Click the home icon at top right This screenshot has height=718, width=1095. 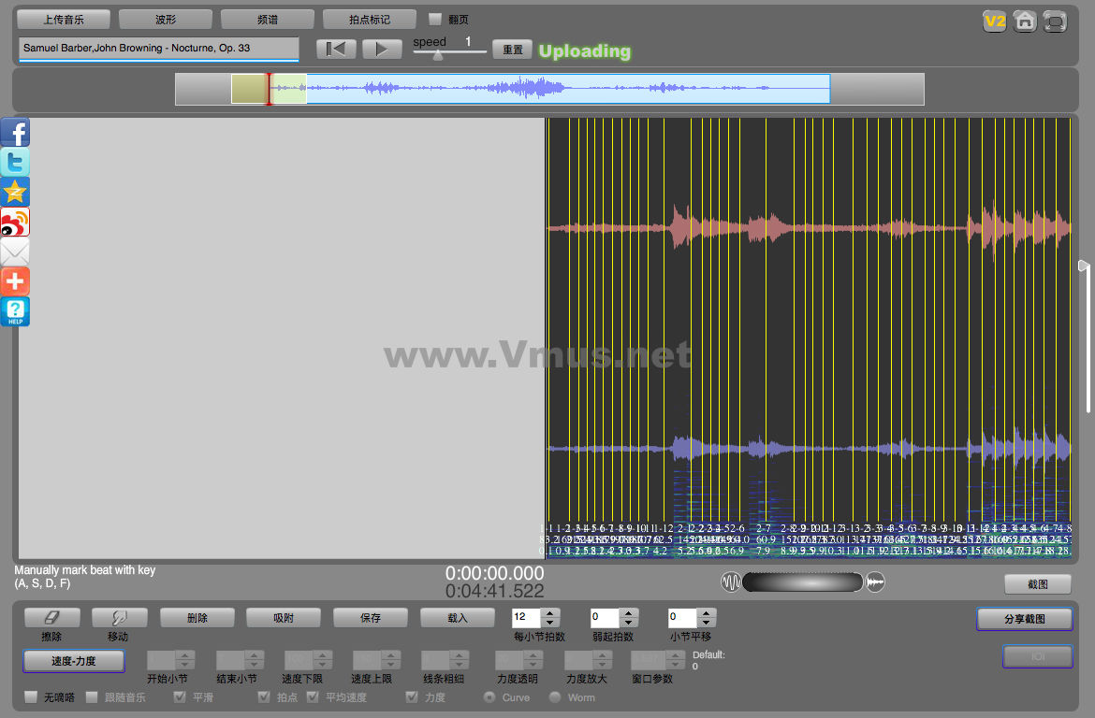coord(1025,22)
